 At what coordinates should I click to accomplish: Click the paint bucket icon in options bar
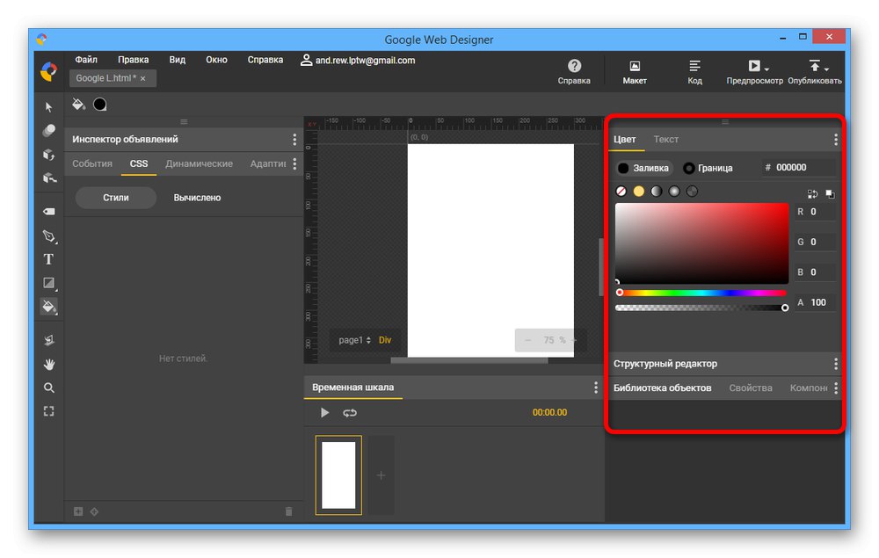(x=78, y=105)
